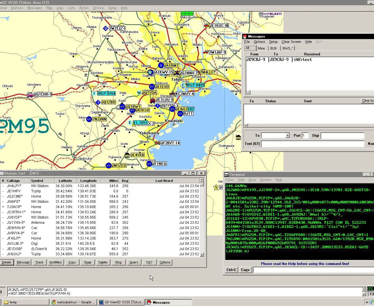
Task: Click the JG1CHR-9 car icon on map
Action: click(30, 94)
